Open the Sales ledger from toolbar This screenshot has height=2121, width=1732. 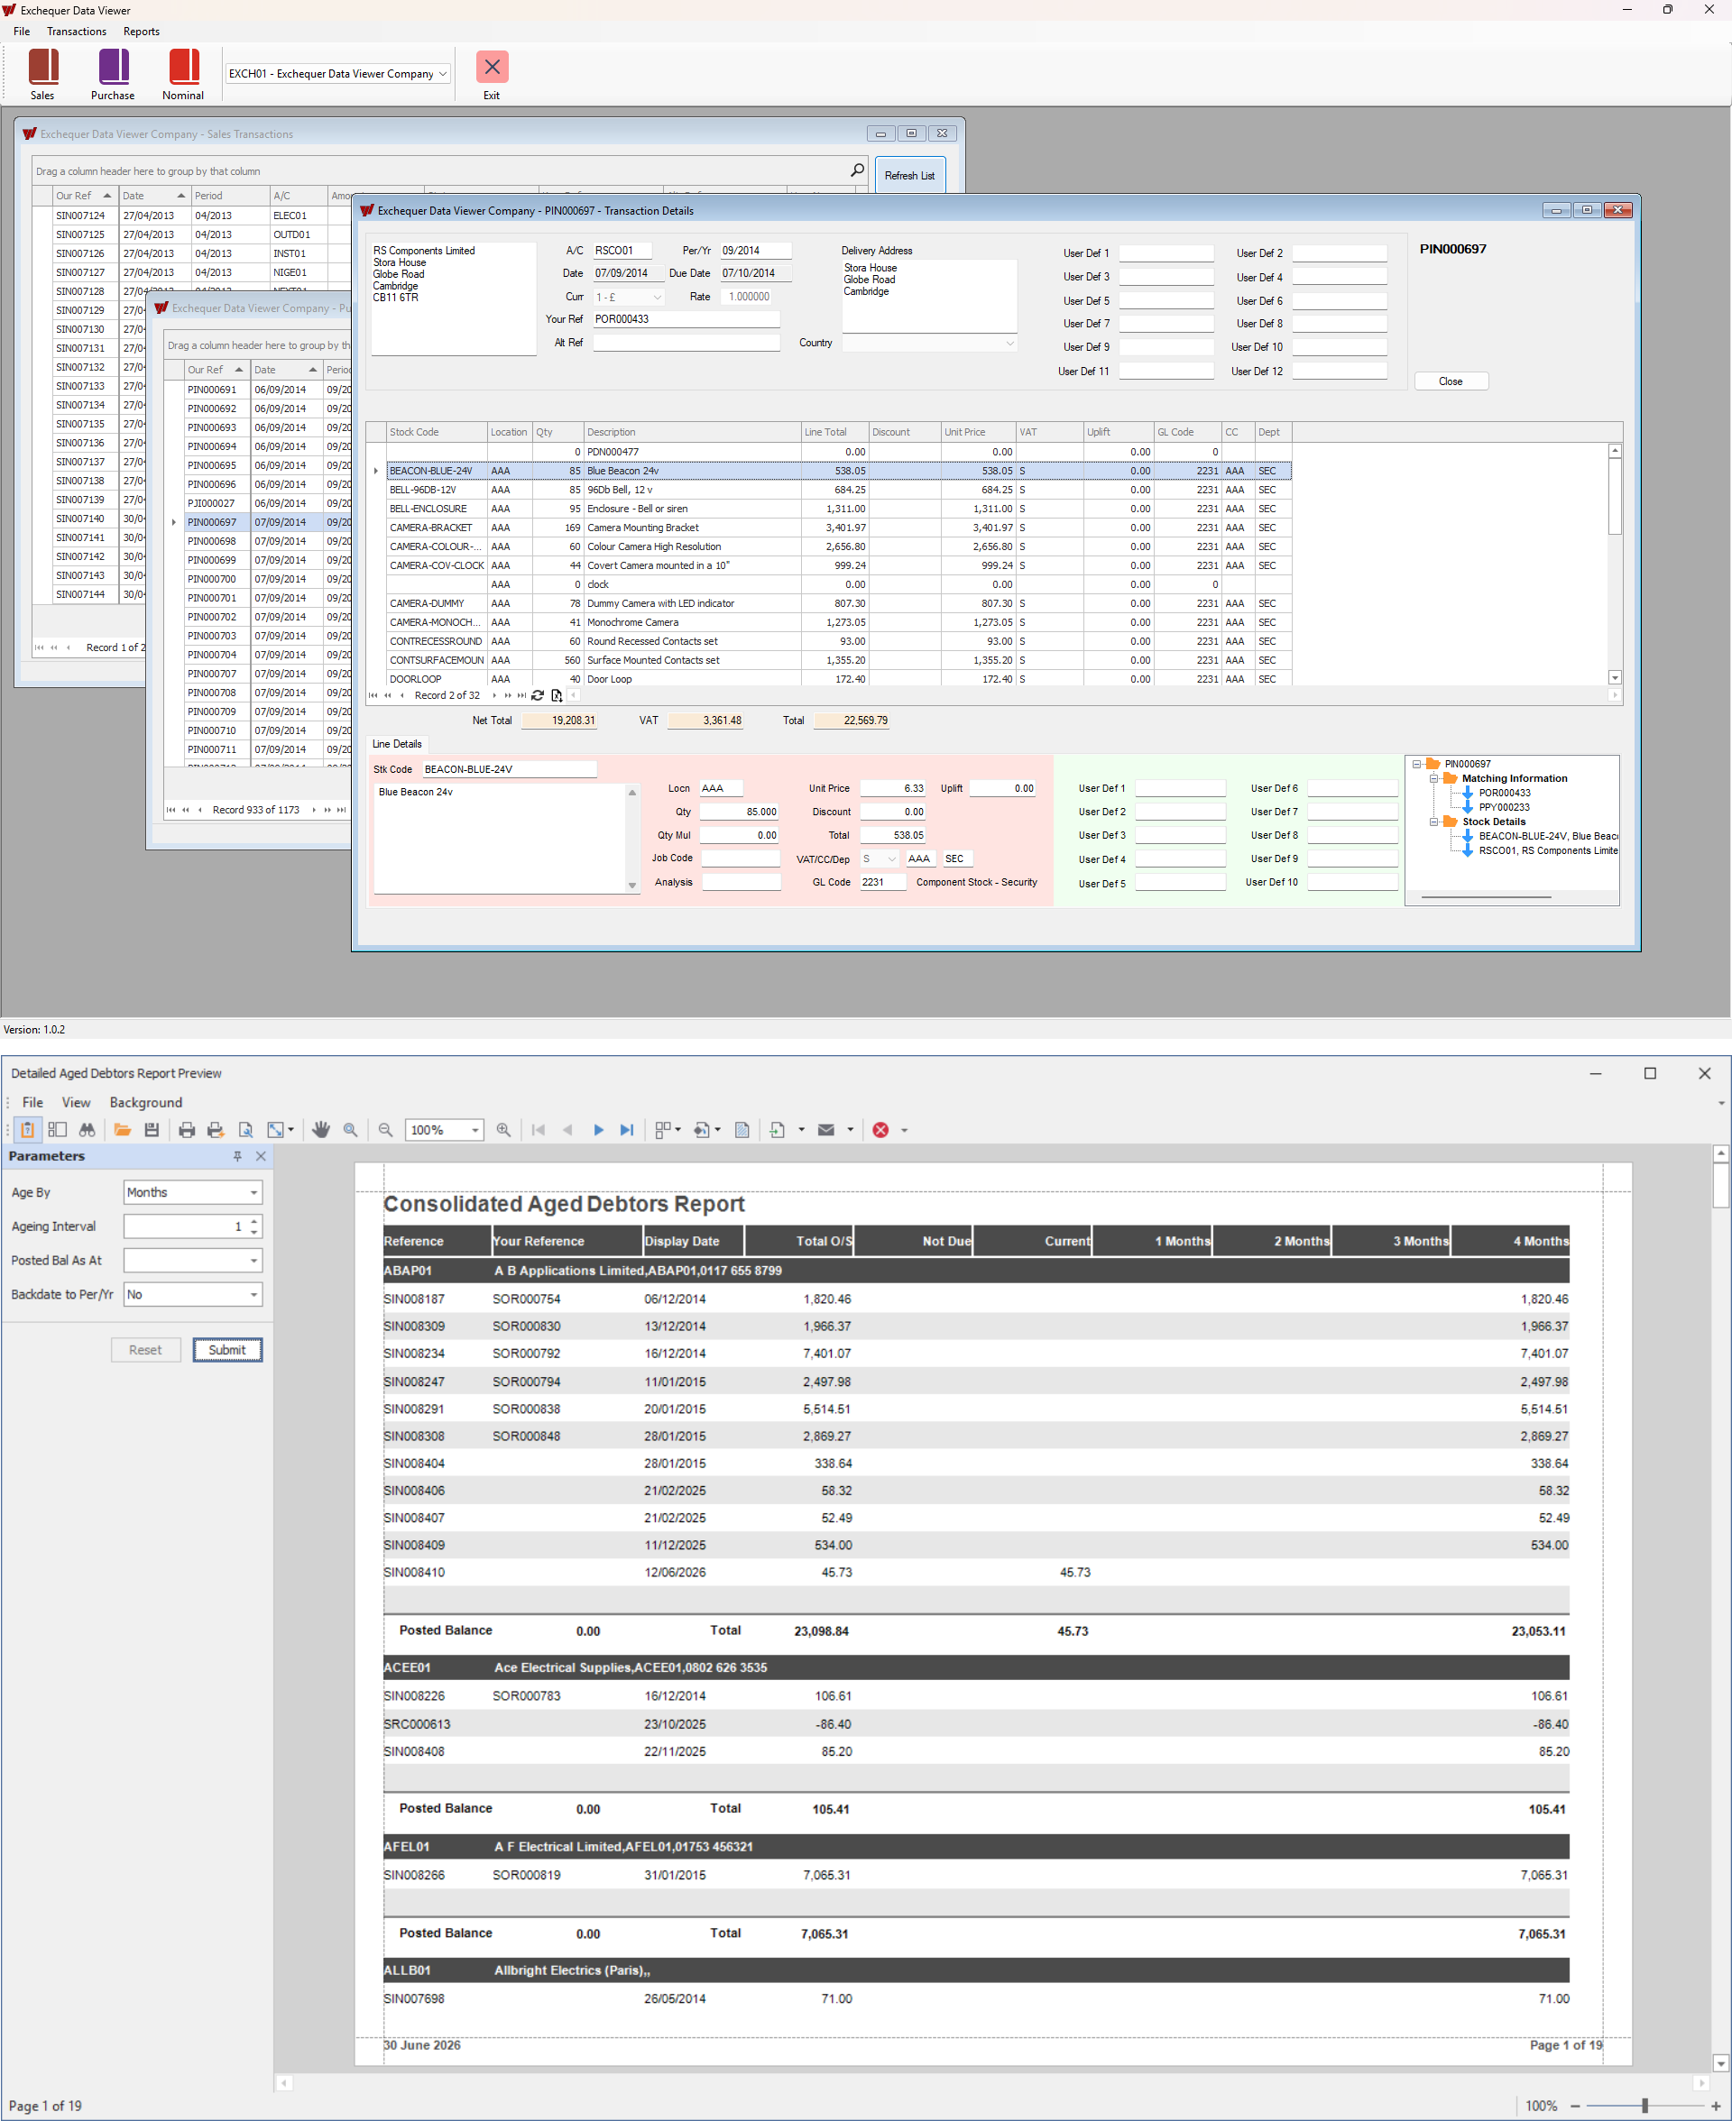pos(43,75)
